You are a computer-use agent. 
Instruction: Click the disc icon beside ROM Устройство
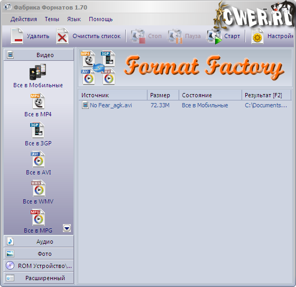click(10, 265)
